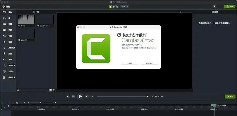Click the 选择时间线上的一个对象 hint text
This screenshot has width=237, height=116.
(215, 23)
